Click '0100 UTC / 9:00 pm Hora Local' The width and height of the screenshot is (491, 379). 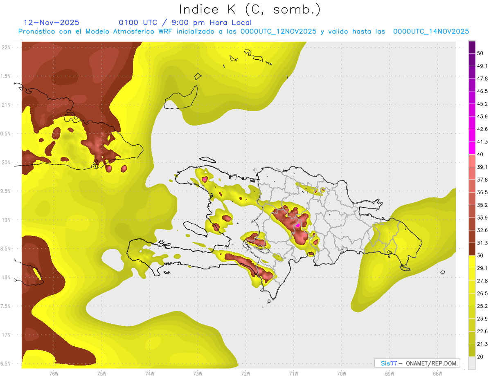(x=185, y=22)
